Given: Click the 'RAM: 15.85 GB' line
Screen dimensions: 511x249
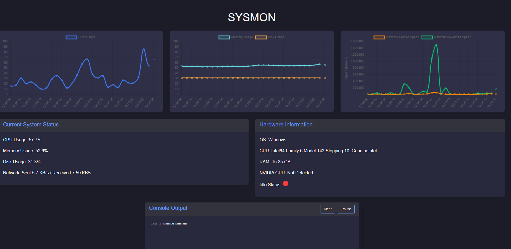Looking at the screenshot, I should pos(275,162).
